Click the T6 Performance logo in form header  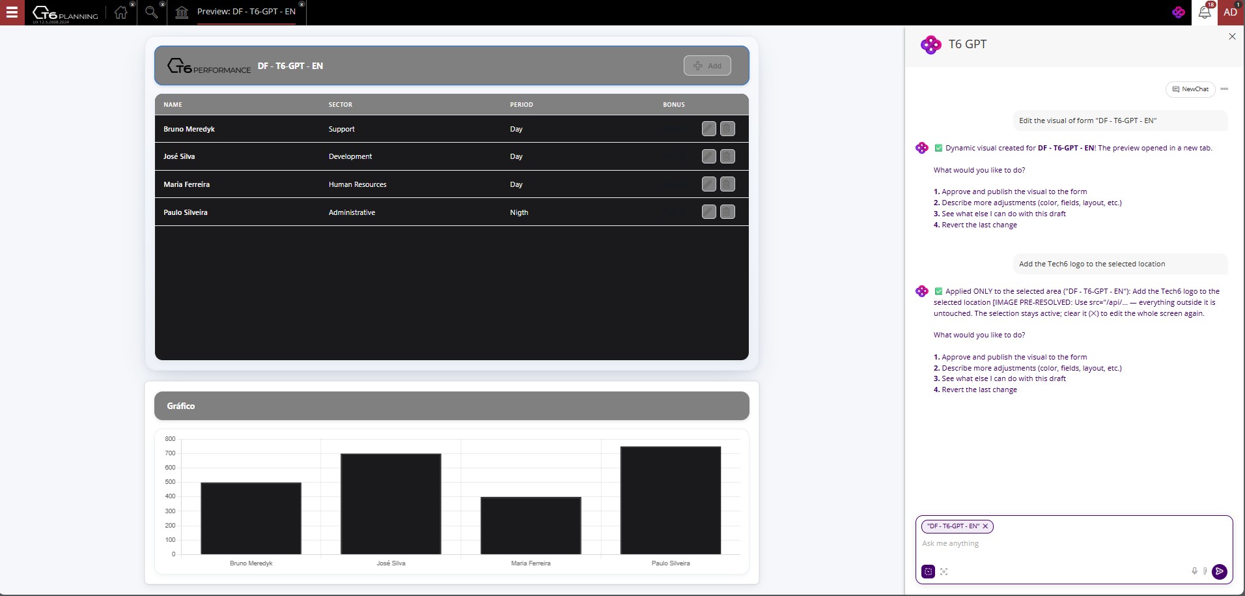pos(209,66)
